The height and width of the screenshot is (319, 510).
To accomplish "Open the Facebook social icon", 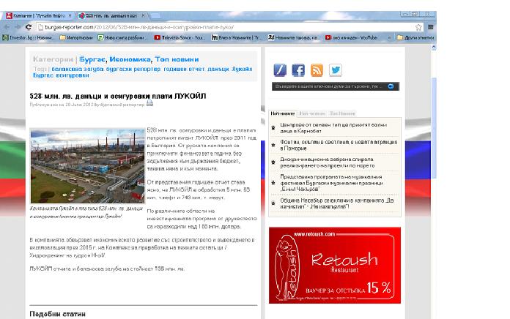I will tap(298, 70).
